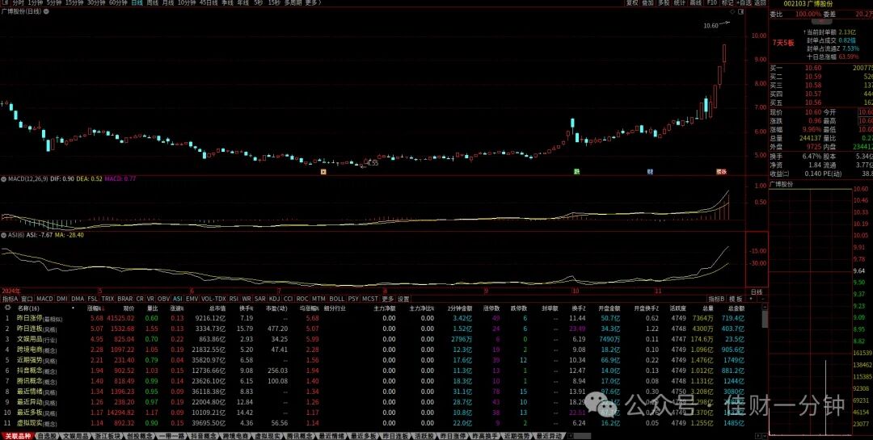The height and width of the screenshot is (440, 873).
Task: Click the MACD indicator settings circle icon
Action: click(3, 179)
